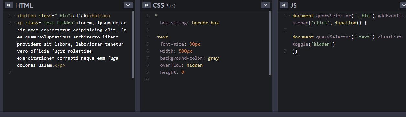
Task: Click 'box-sizing: border-box' CSS line
Action: (x=189, y=23)
